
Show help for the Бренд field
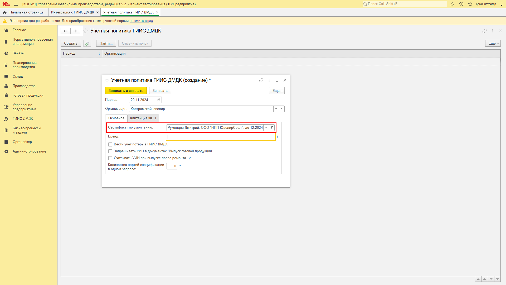(x=278, y=137)
